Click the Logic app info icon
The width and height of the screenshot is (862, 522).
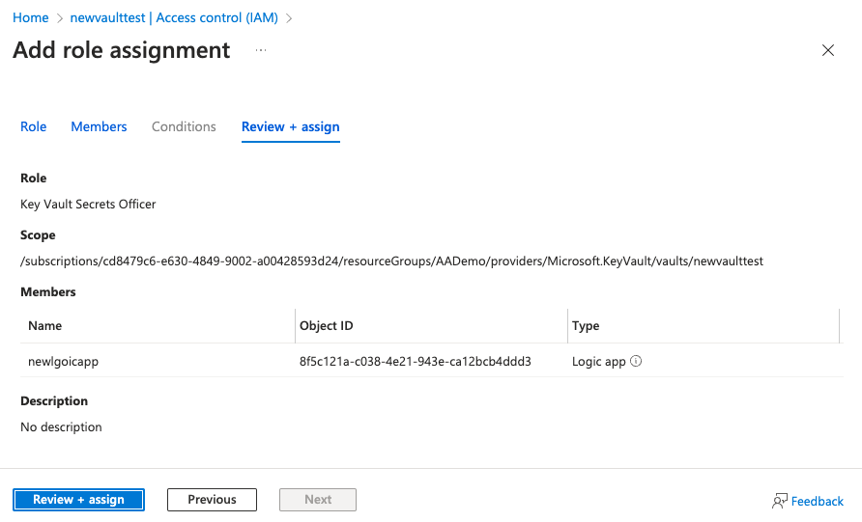click(x=637, y=362)
